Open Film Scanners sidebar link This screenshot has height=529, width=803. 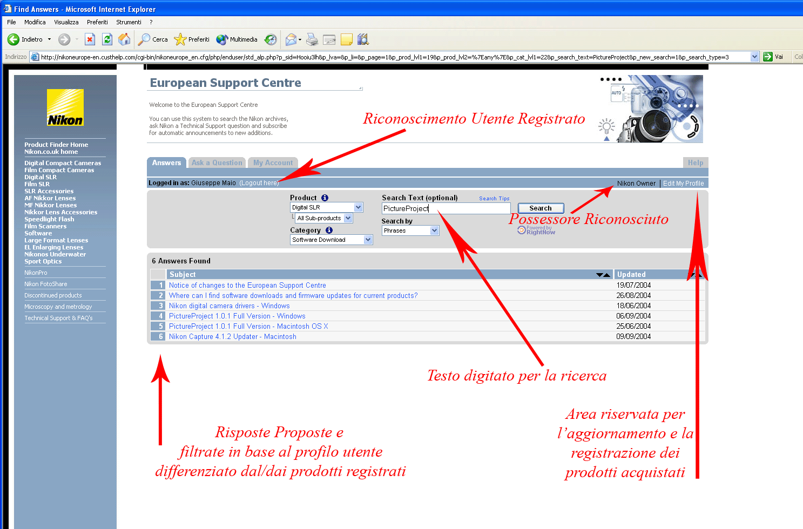(x=45, y=226)
